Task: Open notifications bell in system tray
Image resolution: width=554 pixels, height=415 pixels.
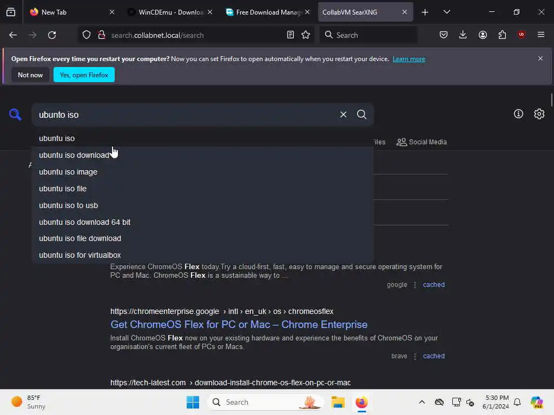Action: 517,402
